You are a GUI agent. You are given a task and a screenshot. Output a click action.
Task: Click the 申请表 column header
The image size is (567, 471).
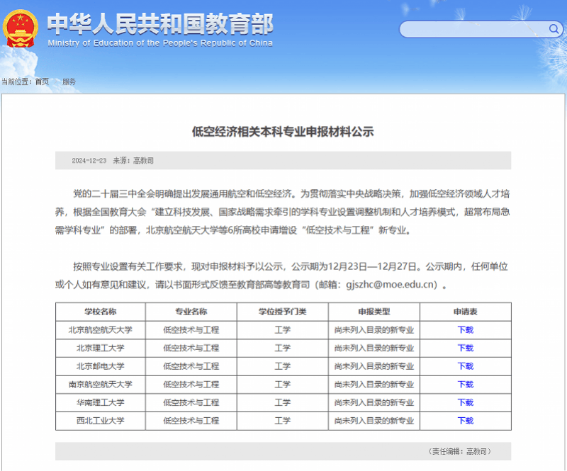tap(466, 312)
